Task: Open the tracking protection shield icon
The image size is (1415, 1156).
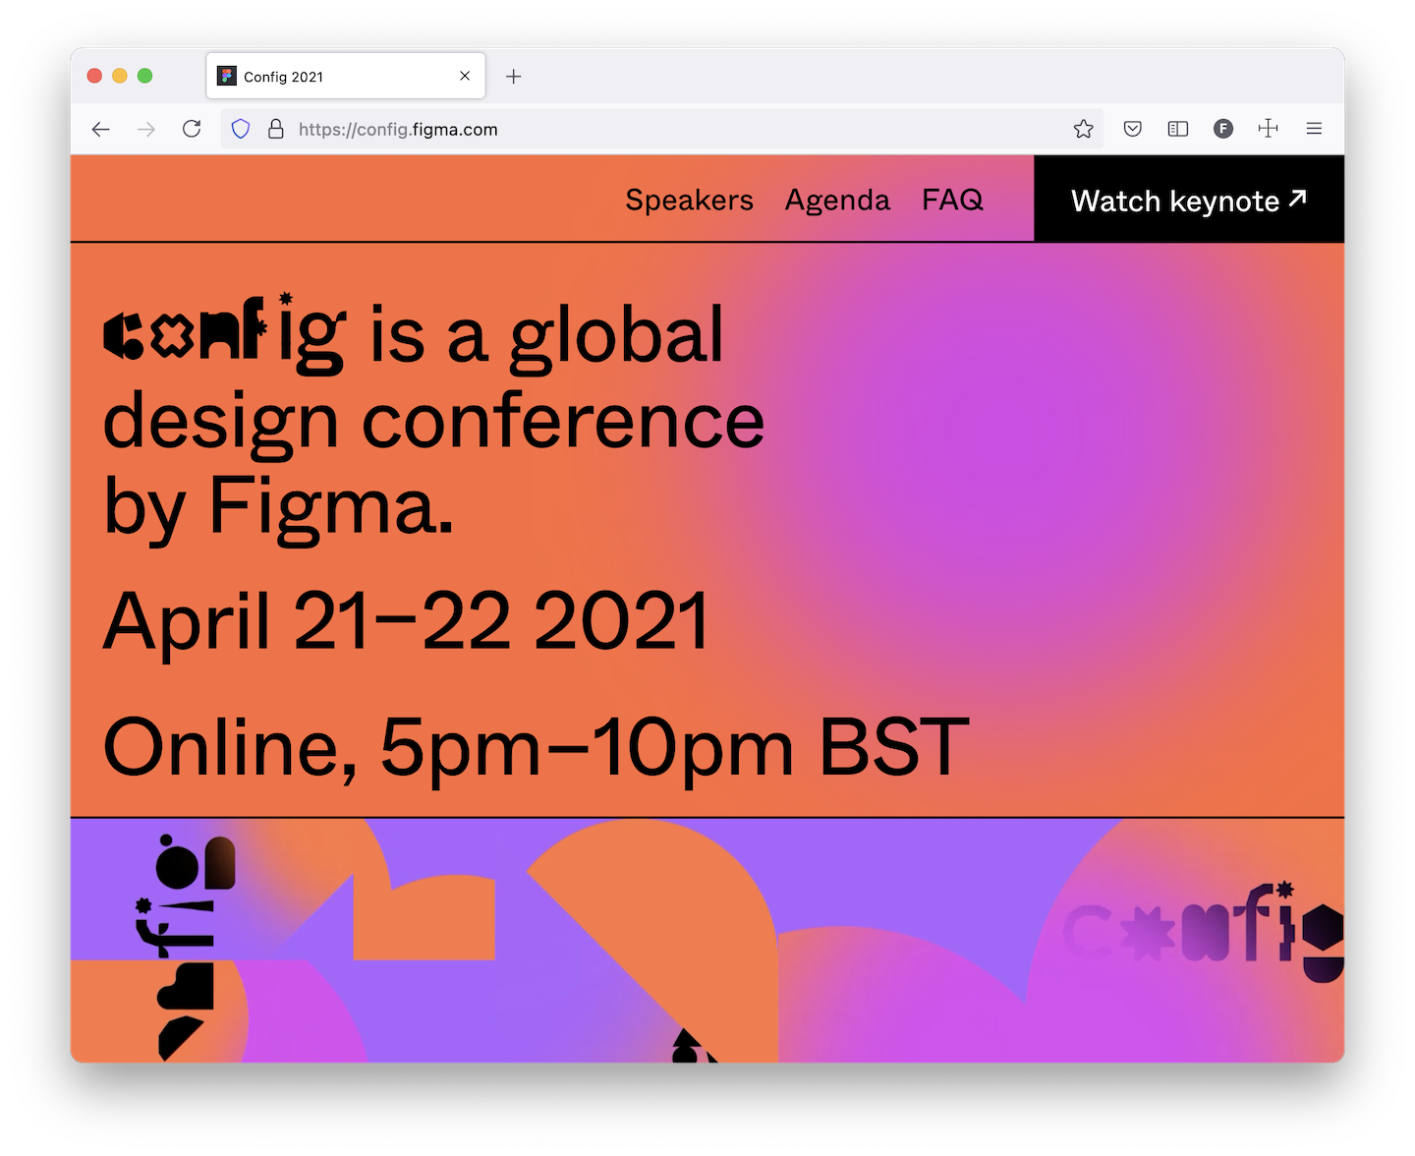Action: point(241,129)
